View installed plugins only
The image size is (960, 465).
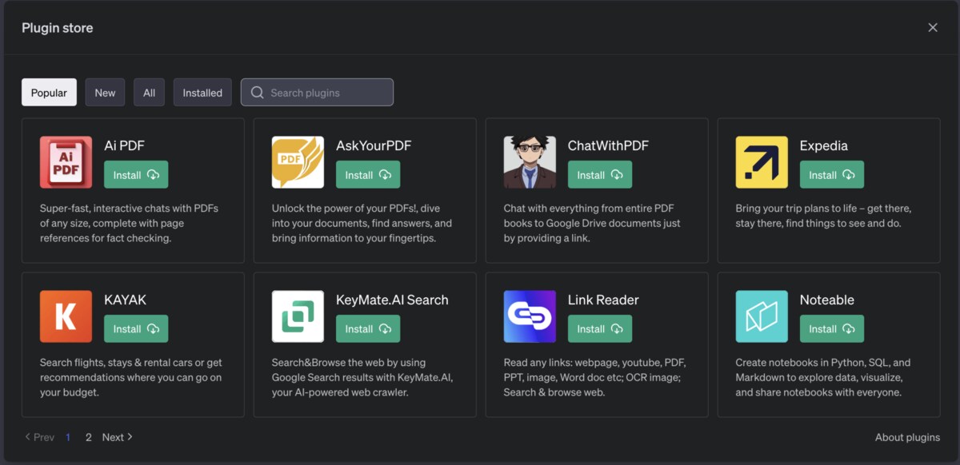[x=202, y=92]
